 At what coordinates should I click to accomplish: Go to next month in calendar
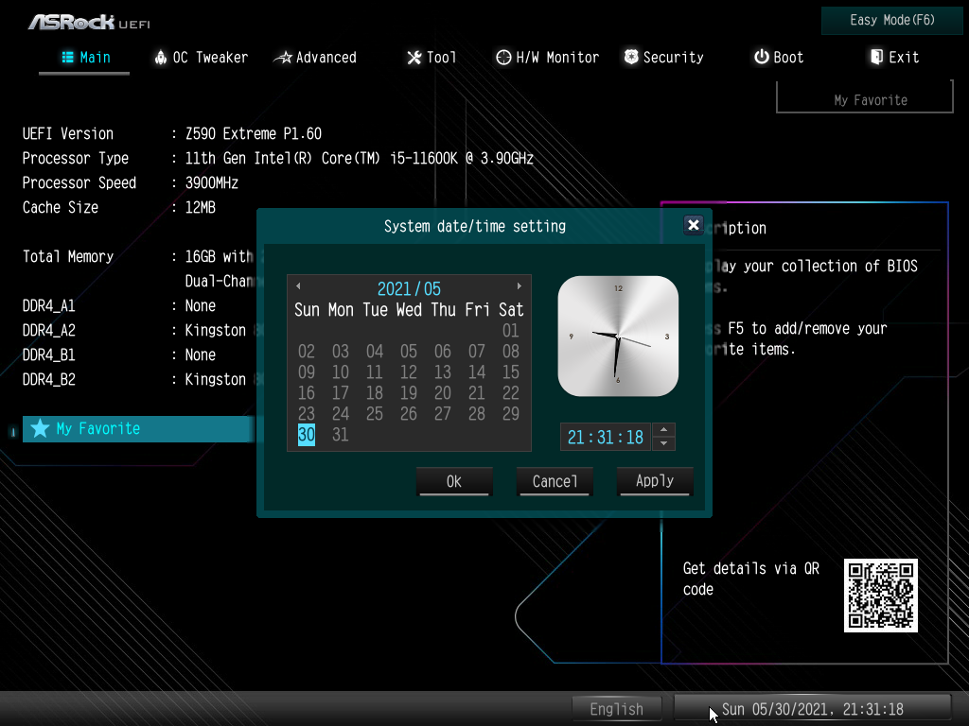(x=519, y=286)
